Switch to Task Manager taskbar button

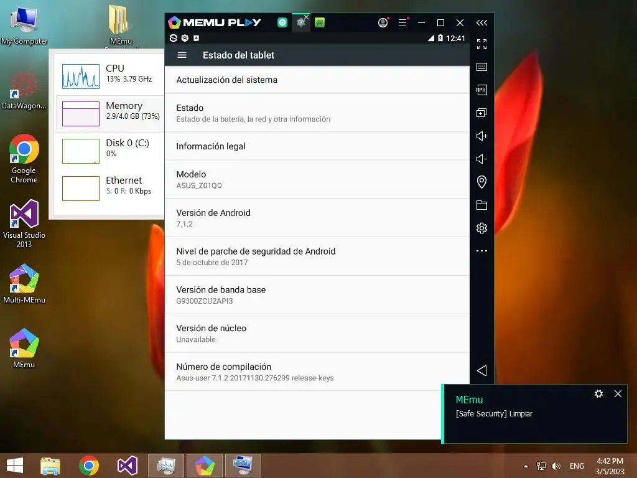(x=165, y=466)
